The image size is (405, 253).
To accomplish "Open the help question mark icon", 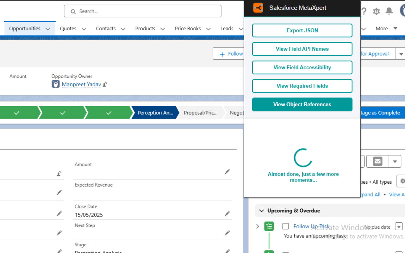I will click(x=364, y=11).
